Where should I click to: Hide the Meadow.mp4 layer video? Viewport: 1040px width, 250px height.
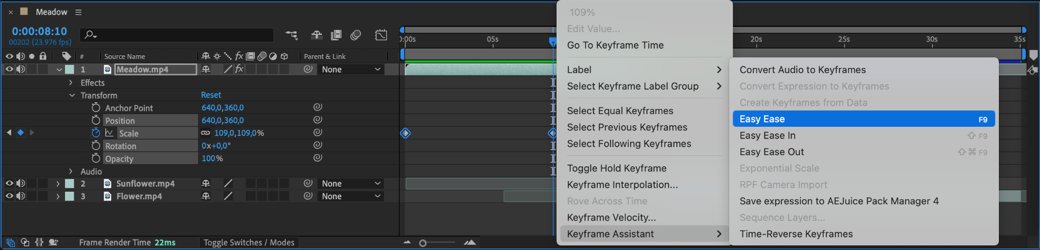[9, 69]
